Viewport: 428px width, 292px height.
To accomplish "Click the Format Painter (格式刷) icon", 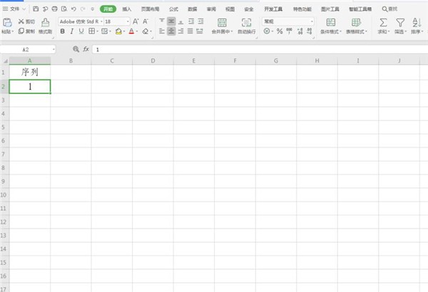I will tap(45, 25).
